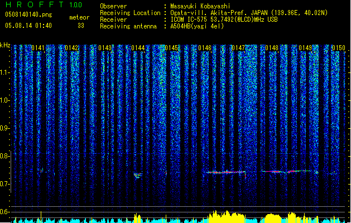351x223 pixels.
Task: Click the 1.0 frequency axis label
Action: click(5, 100)
